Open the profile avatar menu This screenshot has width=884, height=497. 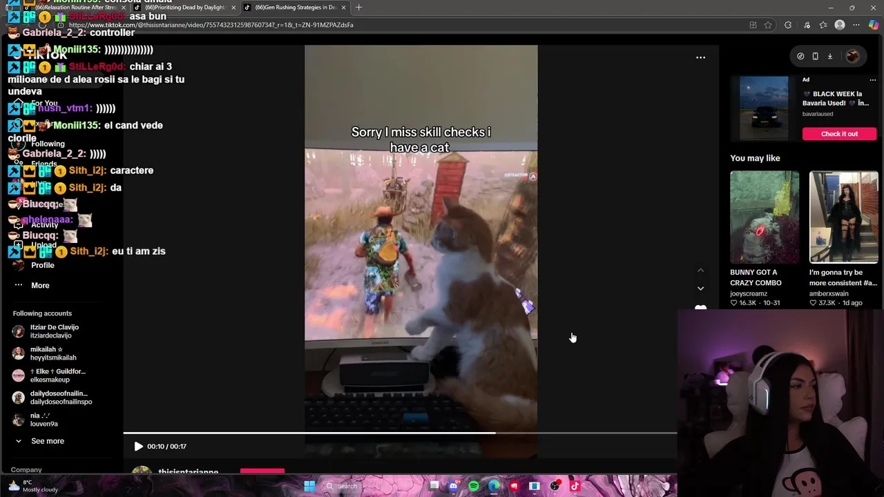tap(852, 57)
